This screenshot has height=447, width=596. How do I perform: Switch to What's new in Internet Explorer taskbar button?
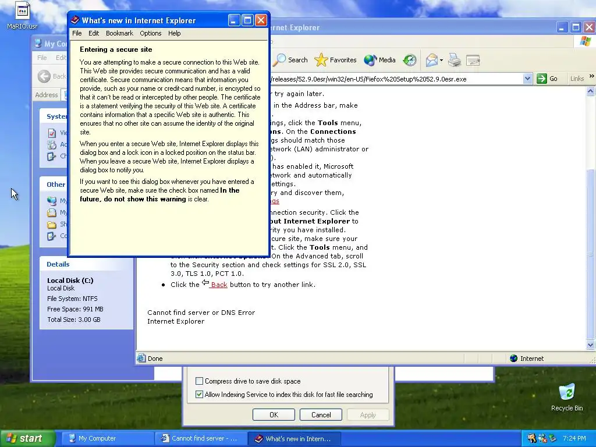pyautogui.click(x=294, y=438)
